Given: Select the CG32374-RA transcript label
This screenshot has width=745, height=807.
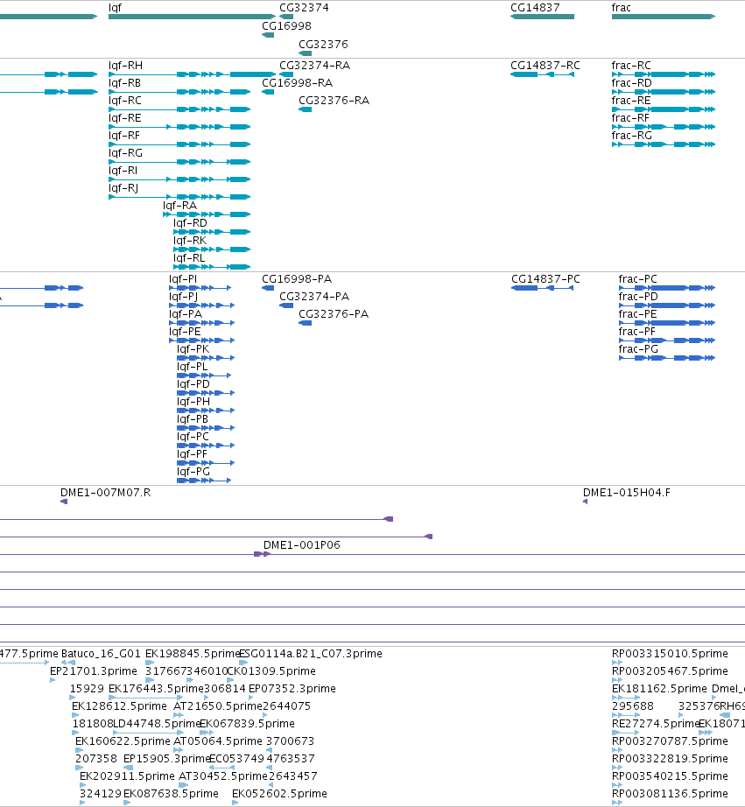Looking at the screenshot, I should click(x=314, y=66).
